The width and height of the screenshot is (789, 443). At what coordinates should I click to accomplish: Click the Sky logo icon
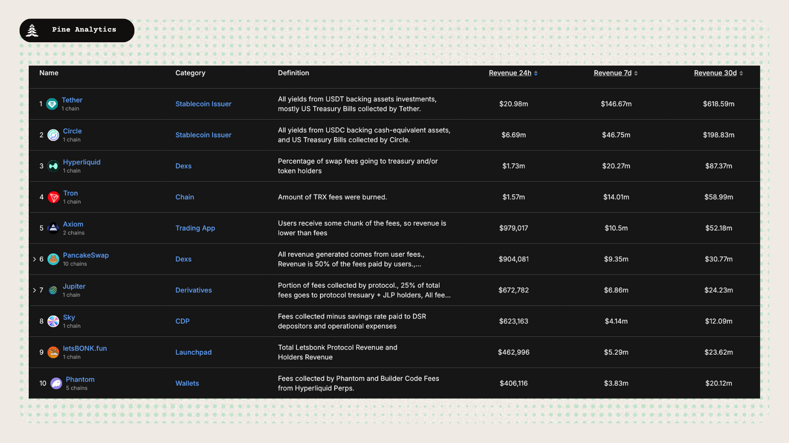53,321
